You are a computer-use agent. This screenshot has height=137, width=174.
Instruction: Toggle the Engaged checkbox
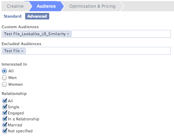[x=5, y=113]
